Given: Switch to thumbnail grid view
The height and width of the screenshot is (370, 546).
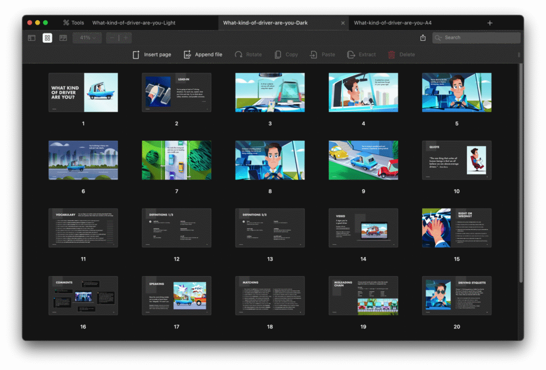Looking at the screenshot, I should pos(47,38).
